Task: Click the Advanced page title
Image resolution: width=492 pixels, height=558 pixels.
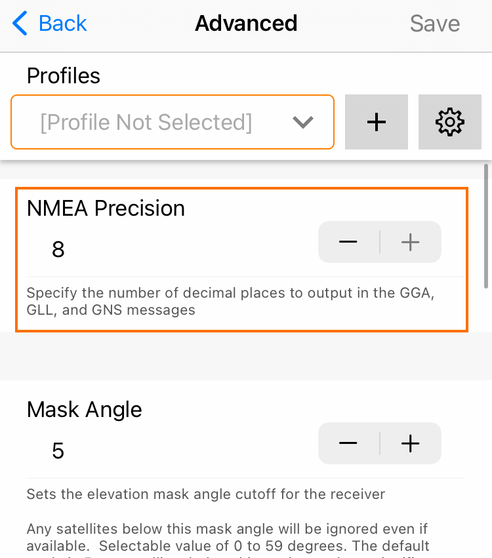Action: [246, 24]
